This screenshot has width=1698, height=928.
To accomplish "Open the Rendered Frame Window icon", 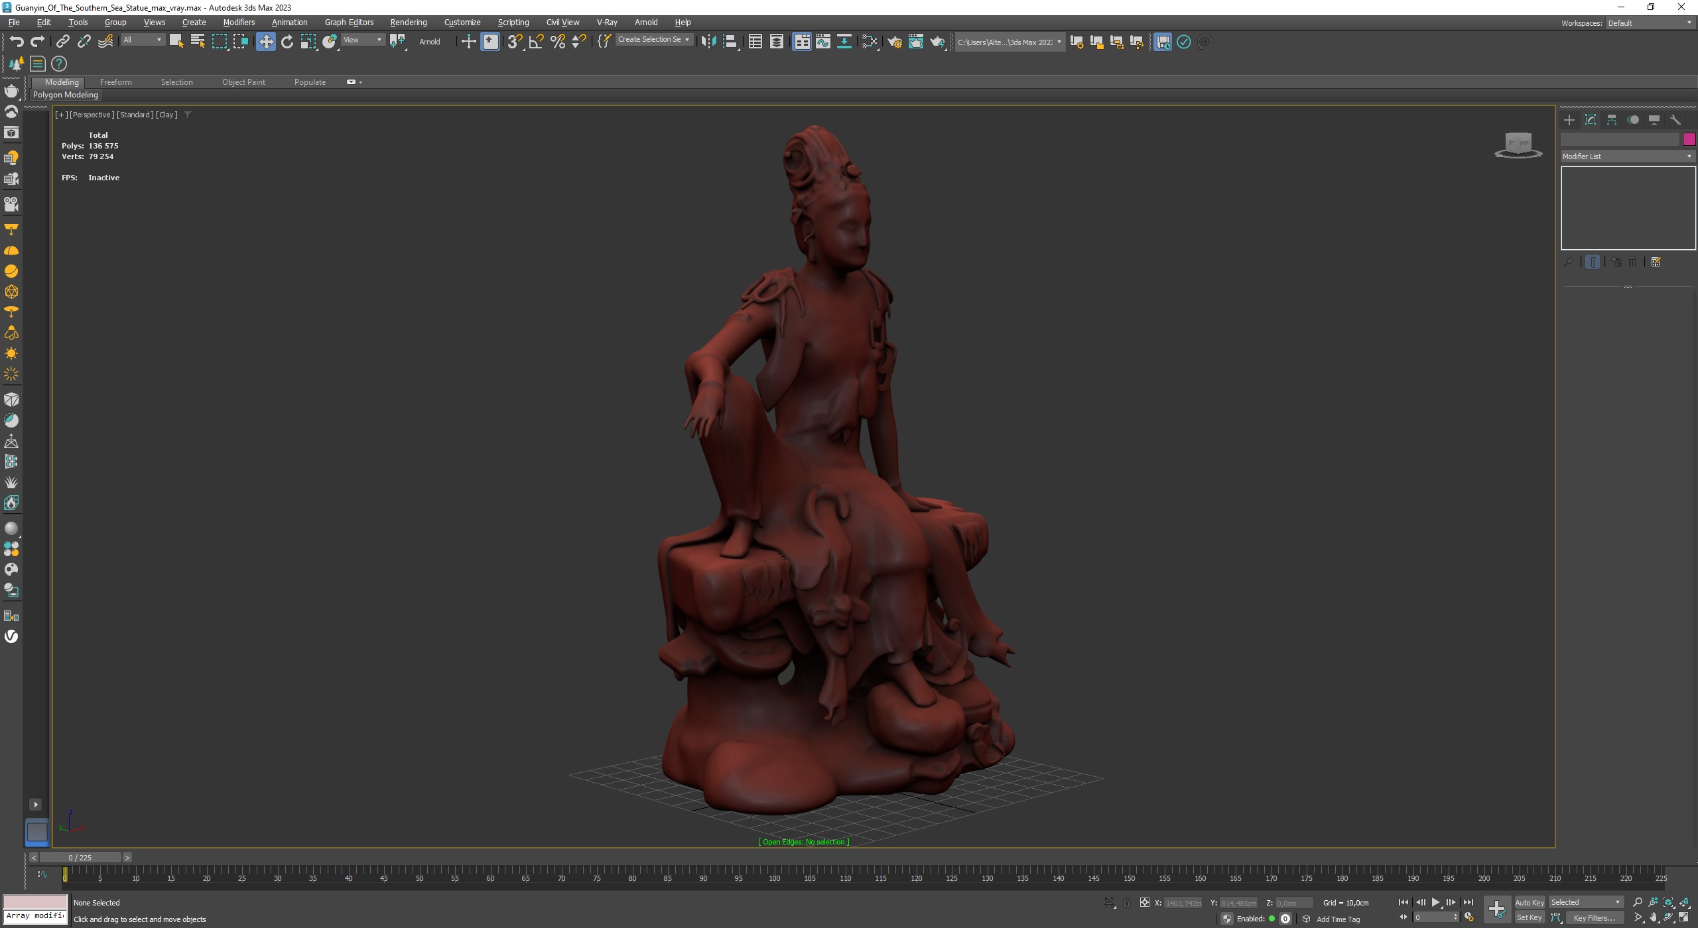I will pos(915,42).
